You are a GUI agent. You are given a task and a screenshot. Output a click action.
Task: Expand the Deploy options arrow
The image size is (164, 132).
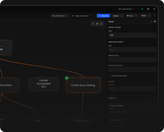122,16
